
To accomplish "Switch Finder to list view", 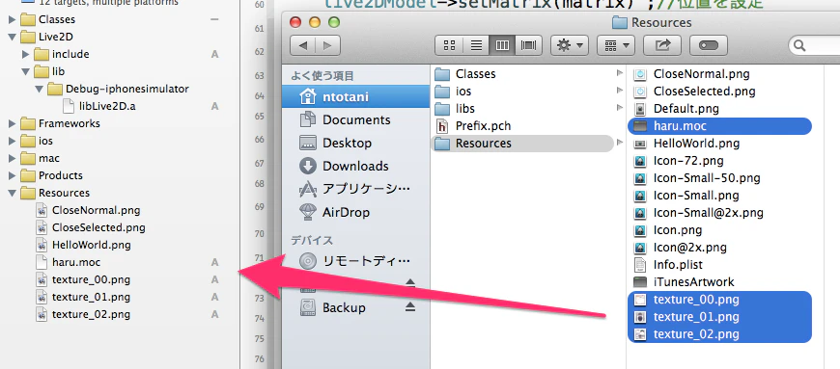I will click(x=476, y=46).
